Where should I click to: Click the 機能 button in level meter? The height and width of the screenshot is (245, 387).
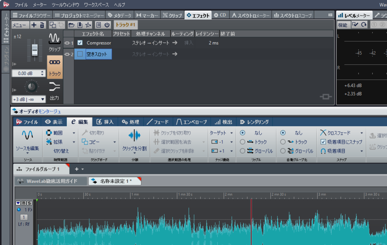pos(343,25)
